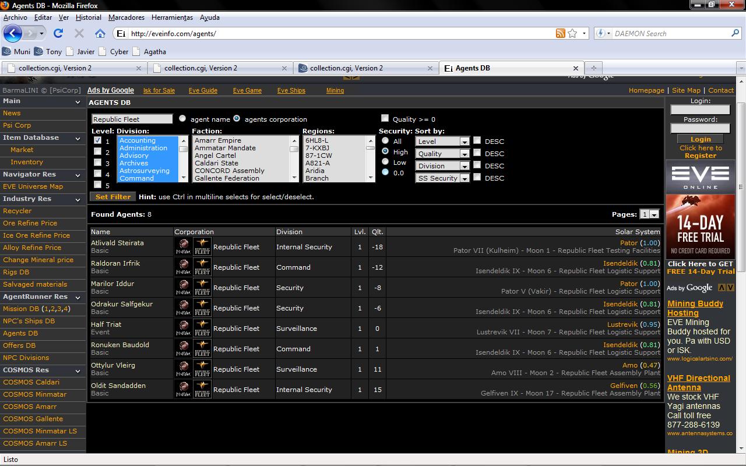746x466 pixels.
Task: Click Minmatar faction icon in Oldit Sandadden row
Action: point(184,390)
